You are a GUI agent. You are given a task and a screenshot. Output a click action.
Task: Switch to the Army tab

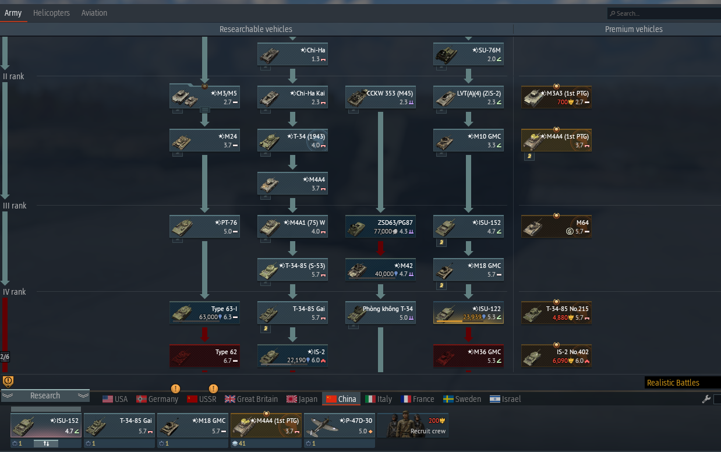(x=13, y=13)
